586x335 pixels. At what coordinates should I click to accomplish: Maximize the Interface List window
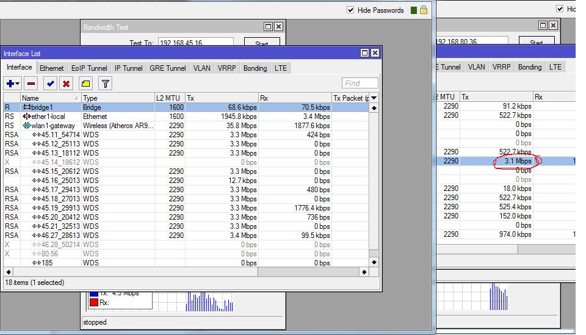(364, 53)
